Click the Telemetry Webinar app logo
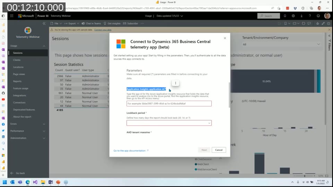Screen dimensions: 333x187 coord(28,30)
